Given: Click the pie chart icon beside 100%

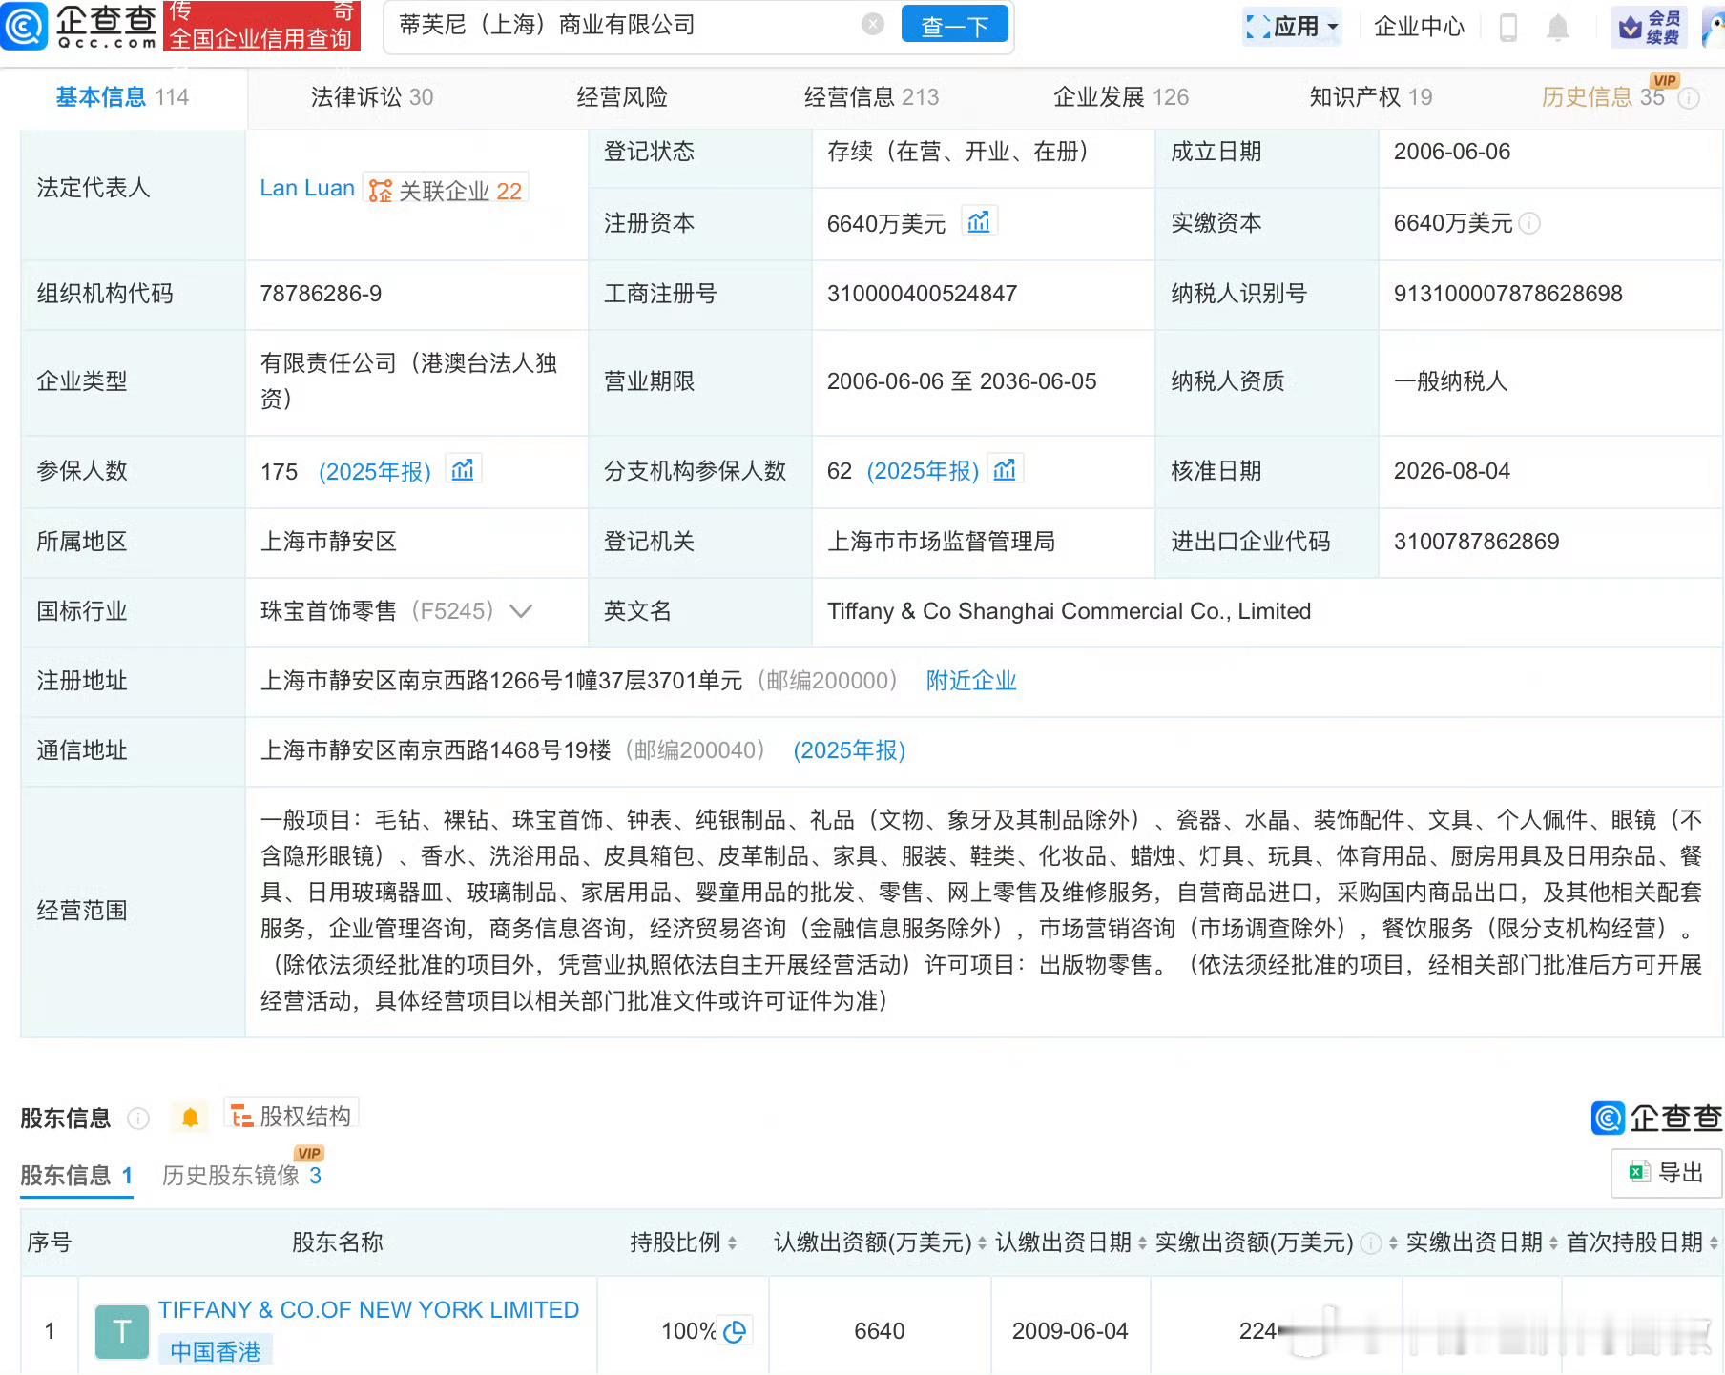Looking at the screenshot, I should point(735,1331).
